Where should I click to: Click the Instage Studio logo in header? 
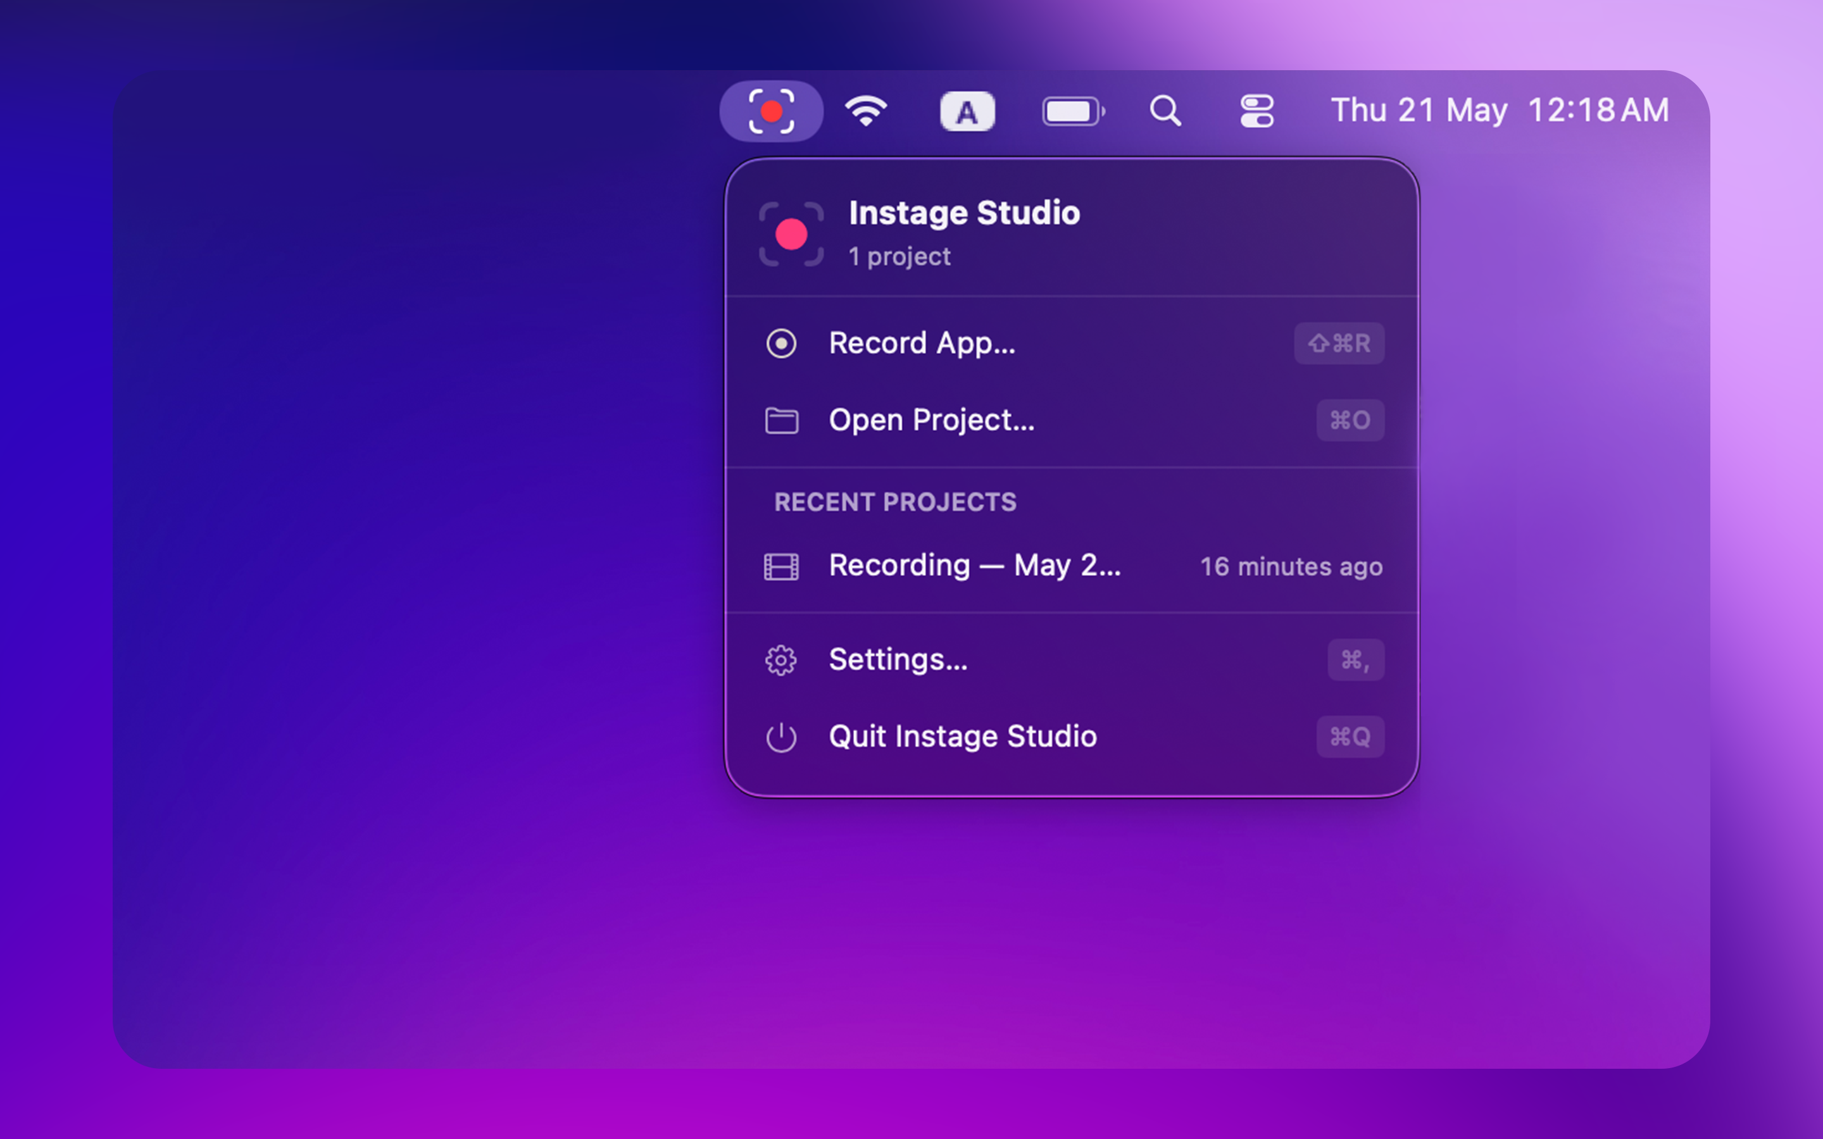pyautogui.click(x=791, y=234)
